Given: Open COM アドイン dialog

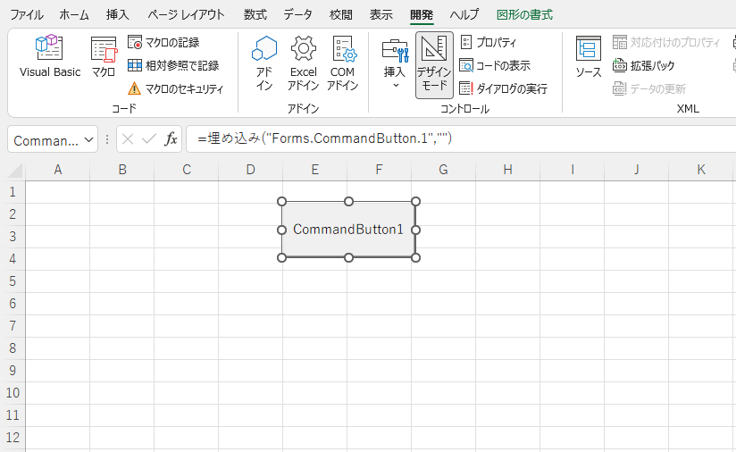Looking at the screenshot, I should point(343,63).
